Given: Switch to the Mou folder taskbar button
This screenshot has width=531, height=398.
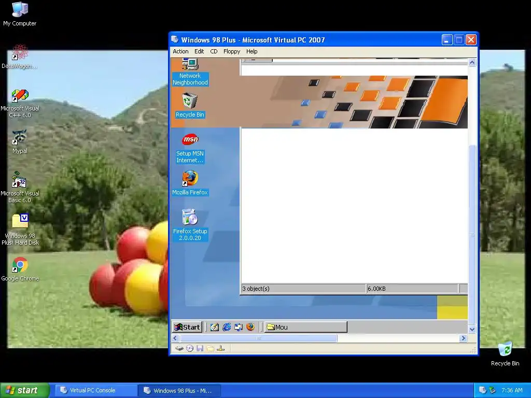Looking at the screenshot, I should coord(306,327).
